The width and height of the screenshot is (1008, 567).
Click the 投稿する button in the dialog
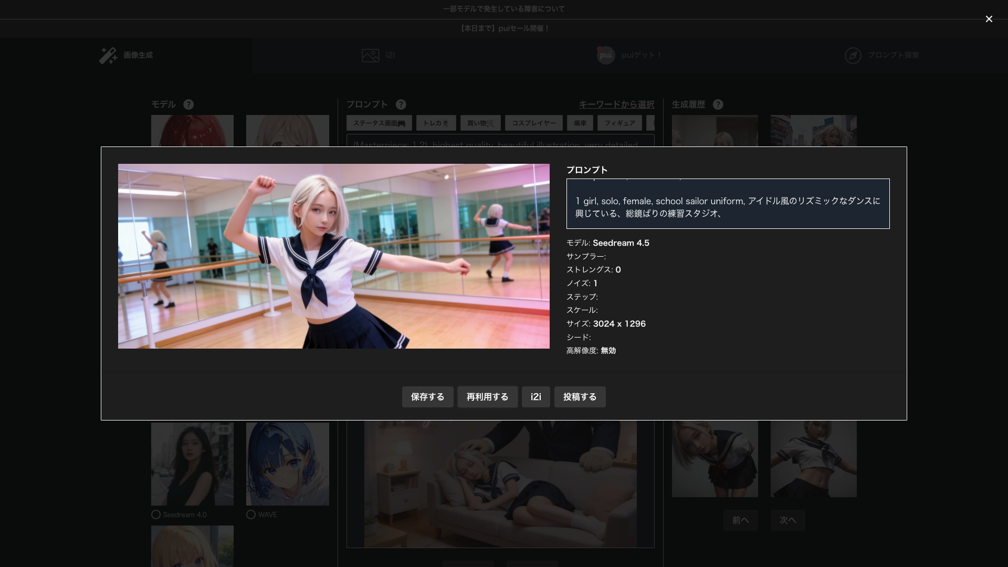(x=580, y=397)
